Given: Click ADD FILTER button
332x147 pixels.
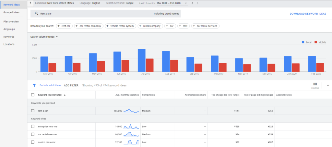Looking at the screenshot, I should (71, 86).
